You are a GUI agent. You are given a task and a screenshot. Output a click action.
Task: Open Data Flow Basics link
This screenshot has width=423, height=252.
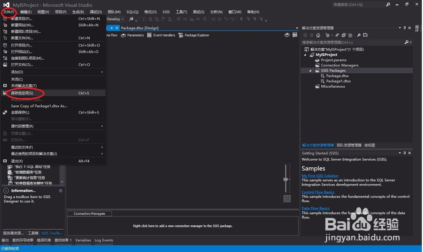click(x=316, y=208)
